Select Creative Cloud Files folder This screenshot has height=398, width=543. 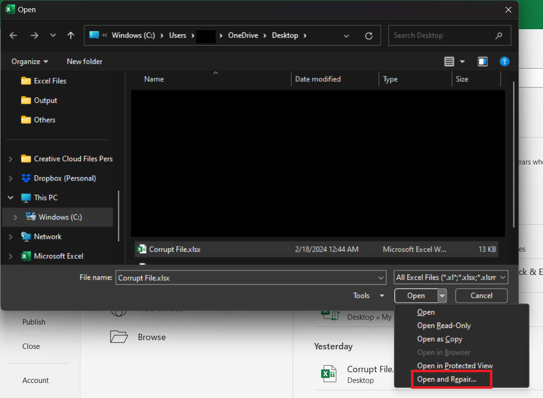point(67,159)
